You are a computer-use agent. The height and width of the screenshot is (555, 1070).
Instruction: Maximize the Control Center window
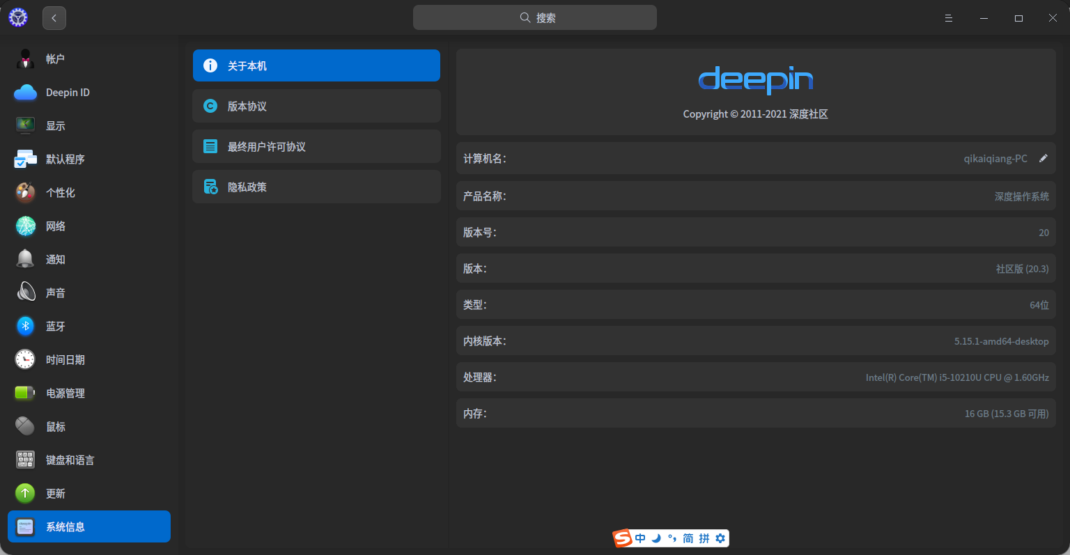(x=1018, y=18)
